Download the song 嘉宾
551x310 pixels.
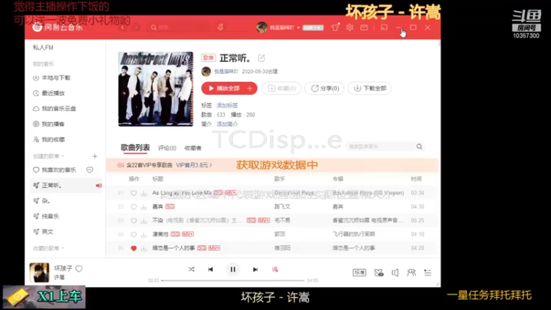point(144,207)
